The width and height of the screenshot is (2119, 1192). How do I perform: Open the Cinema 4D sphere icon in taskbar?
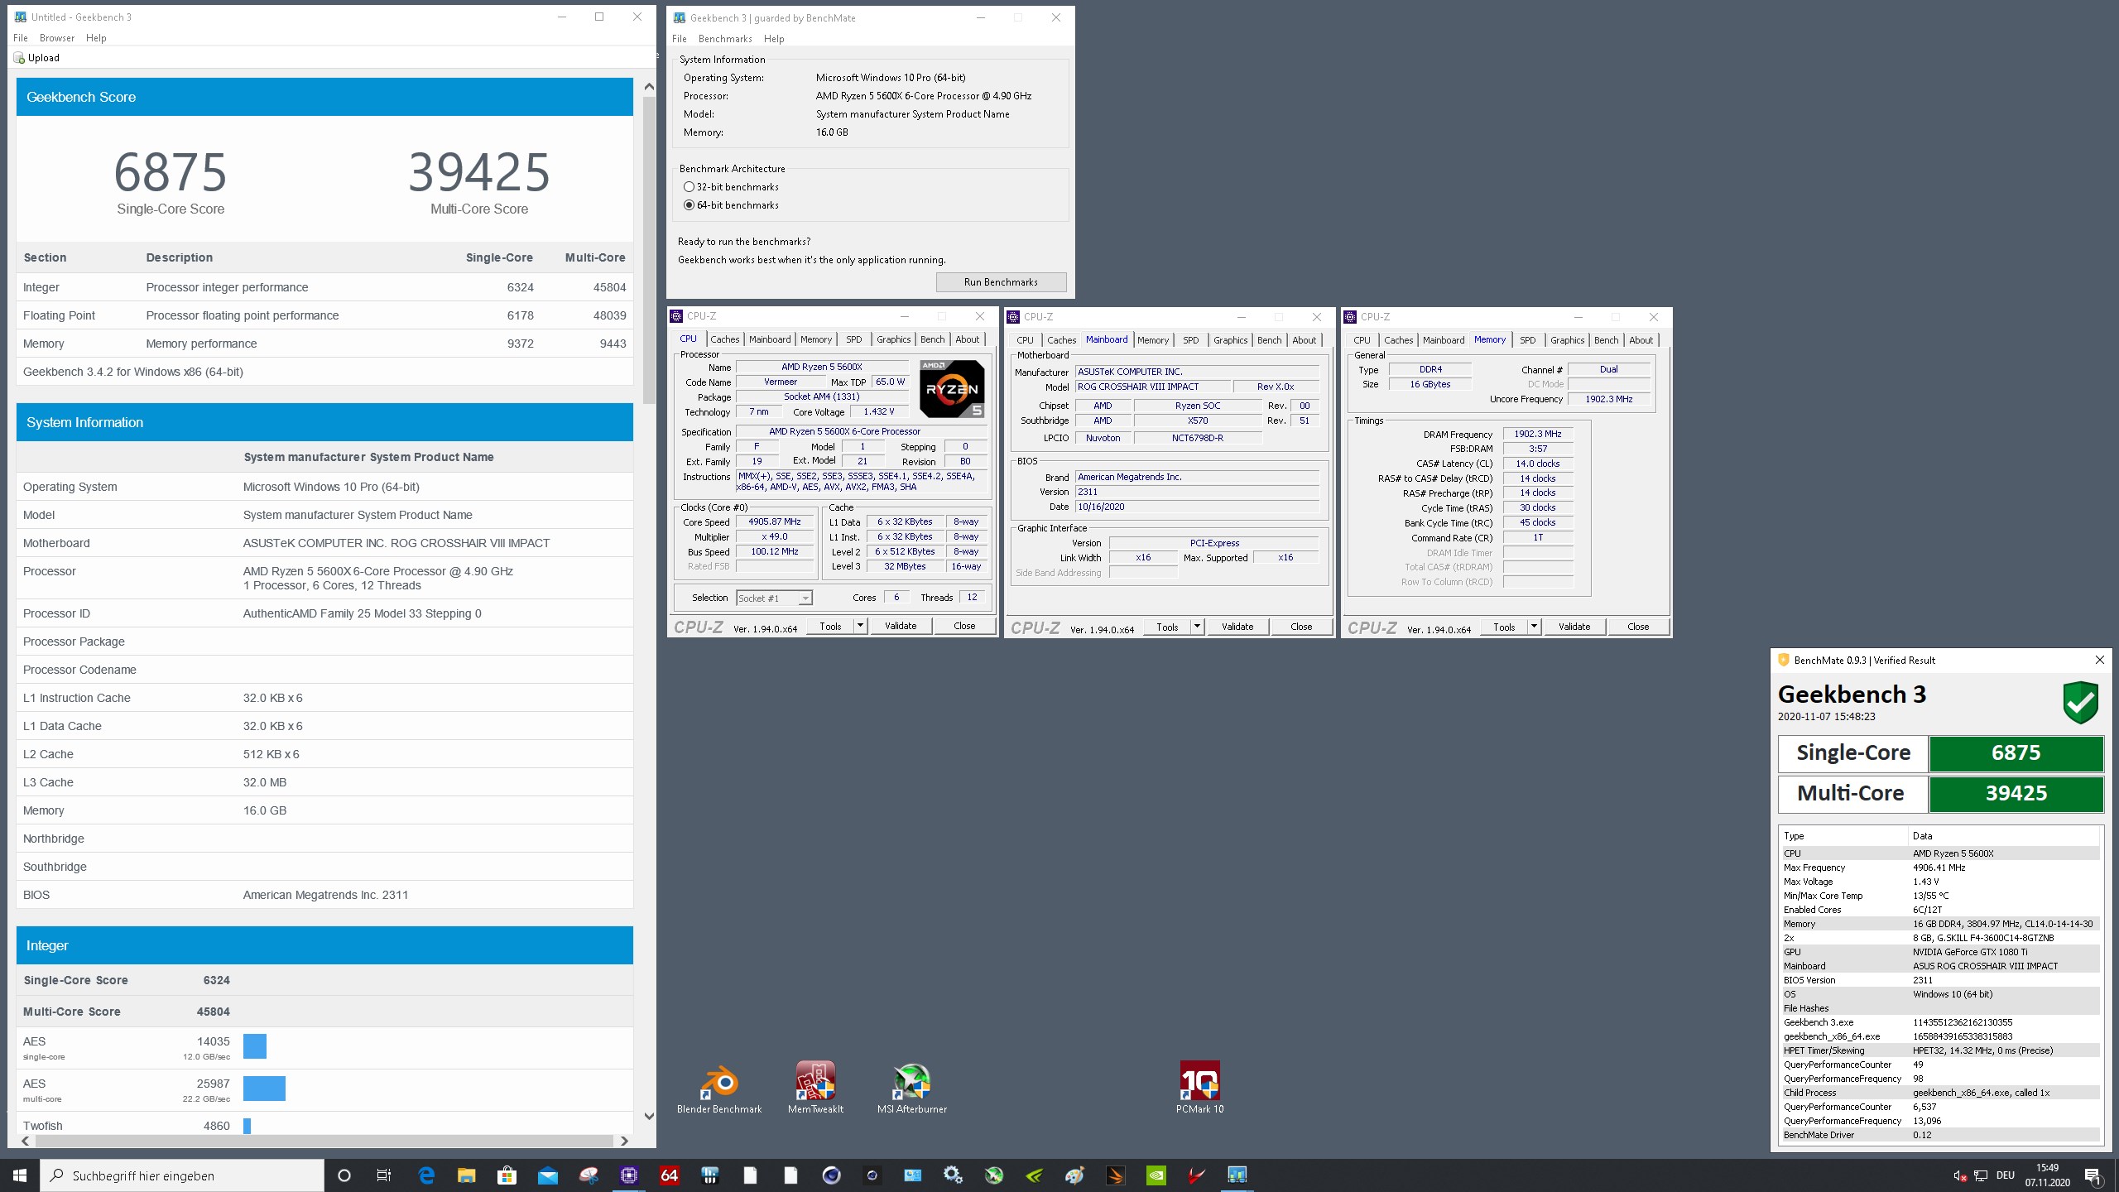tap(831, 1175)
